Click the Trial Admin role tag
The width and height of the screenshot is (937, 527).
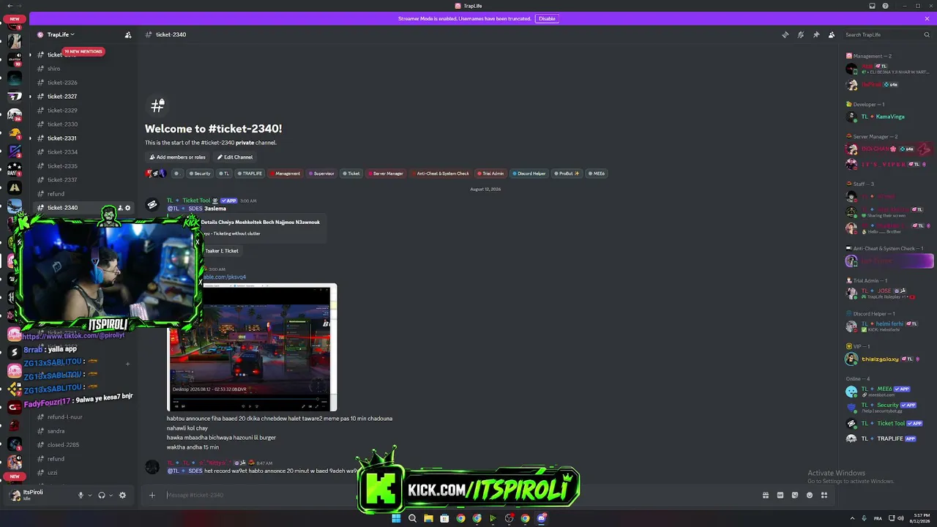[x=490, y=173]
